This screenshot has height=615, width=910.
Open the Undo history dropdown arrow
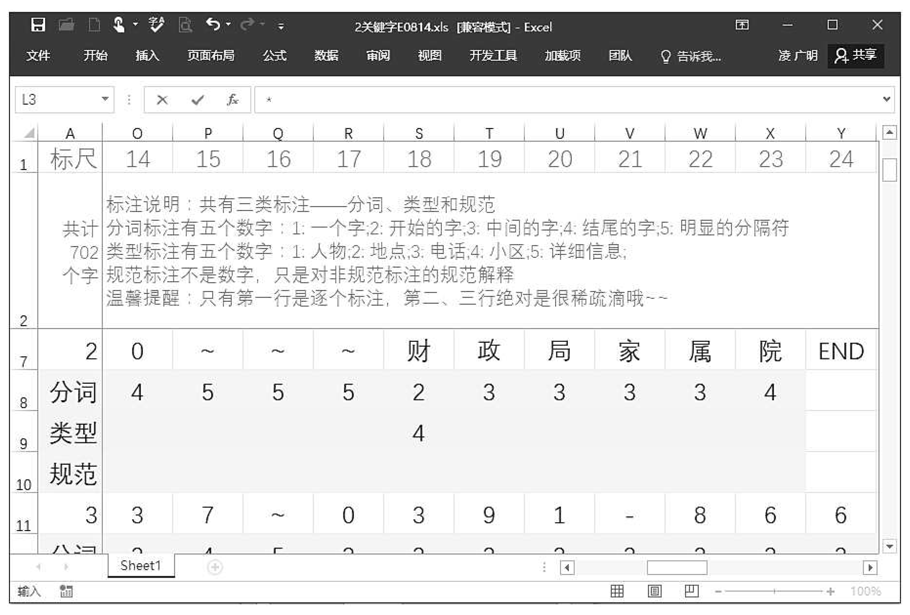click(228, 25)
